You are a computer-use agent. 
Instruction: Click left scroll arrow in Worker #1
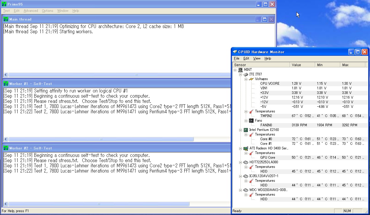pyautogui.click(x=5, y=139)
